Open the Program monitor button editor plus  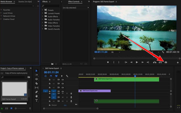[178, 62]
